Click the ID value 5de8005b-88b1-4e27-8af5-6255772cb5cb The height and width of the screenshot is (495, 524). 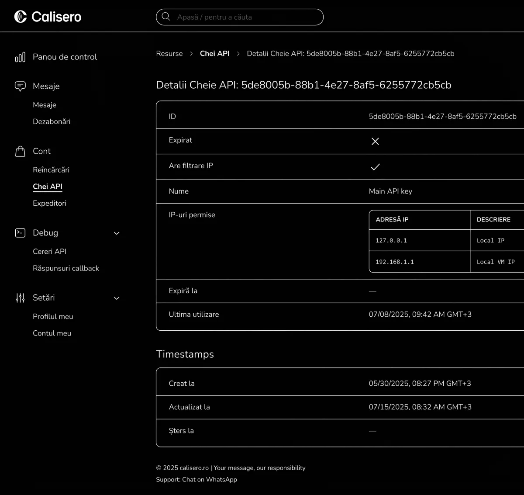point(442,116)
